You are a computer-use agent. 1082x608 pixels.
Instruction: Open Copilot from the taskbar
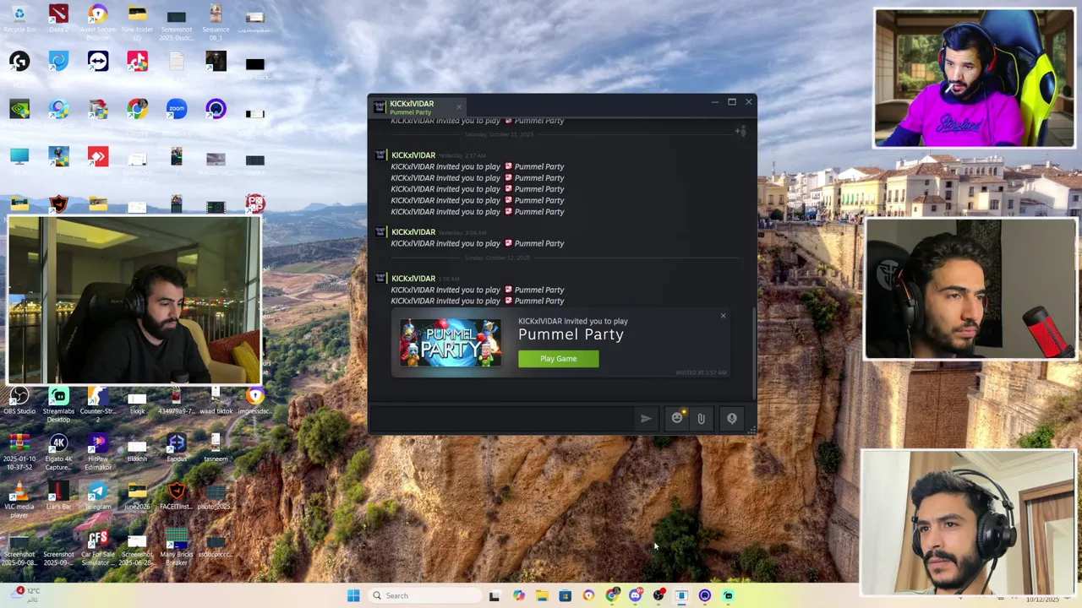tap(518, 596)
